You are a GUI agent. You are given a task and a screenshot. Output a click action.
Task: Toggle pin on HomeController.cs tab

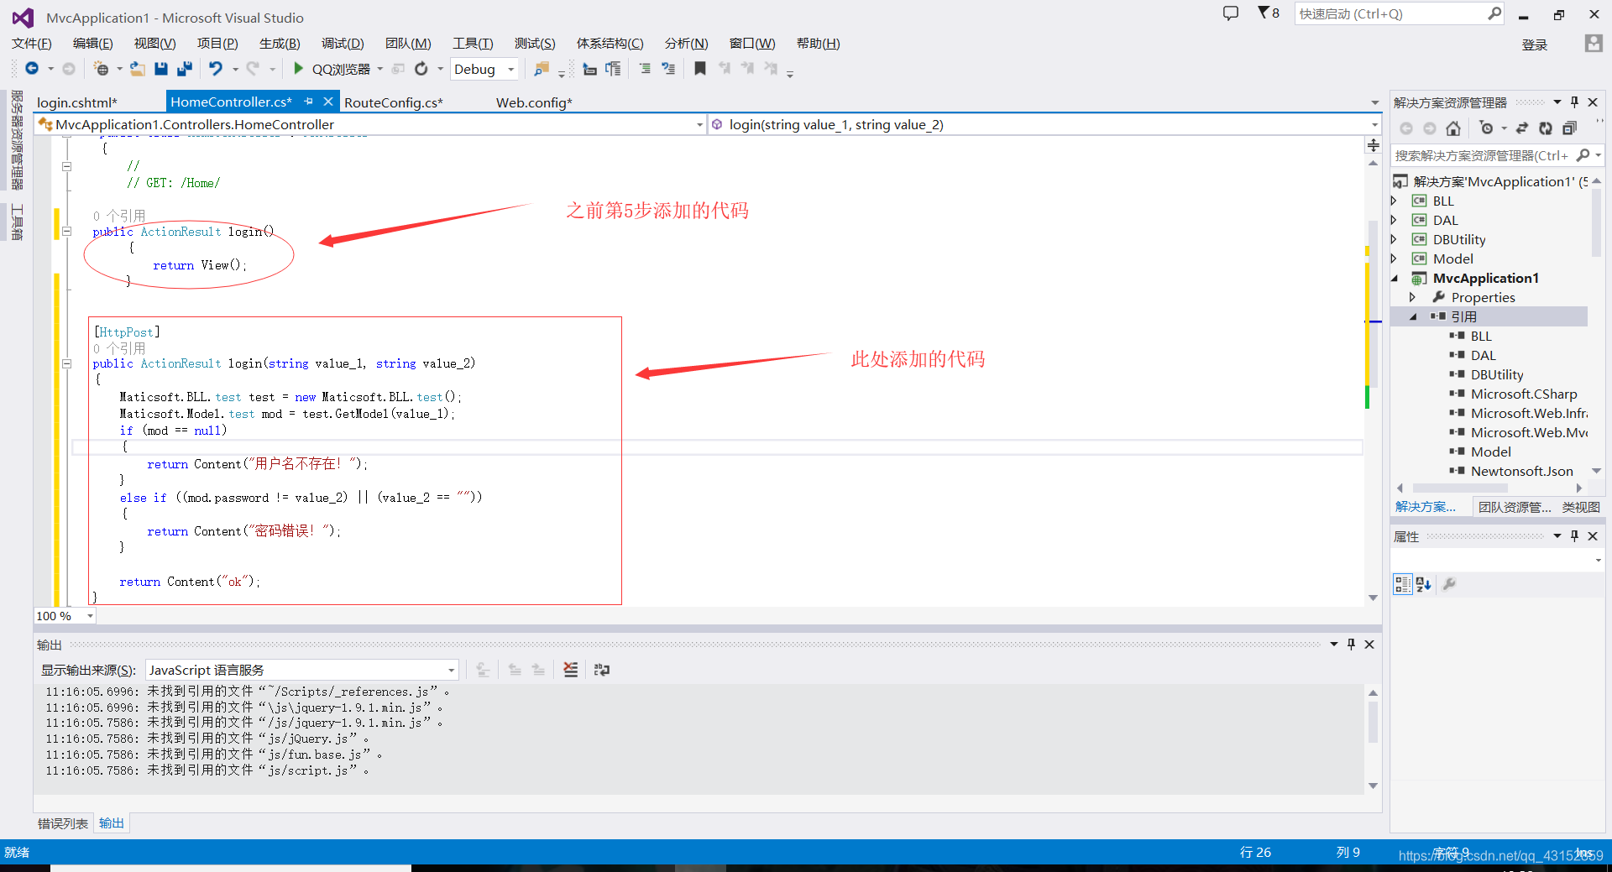[309, 102]
